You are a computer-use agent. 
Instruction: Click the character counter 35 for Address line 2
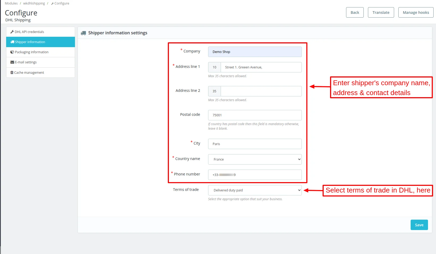pos(215,91)
